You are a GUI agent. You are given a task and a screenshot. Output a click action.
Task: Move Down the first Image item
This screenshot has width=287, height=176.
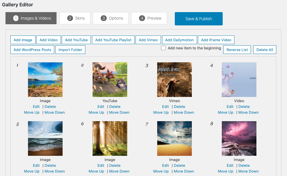pyautogui.click(x=55, y=112)
